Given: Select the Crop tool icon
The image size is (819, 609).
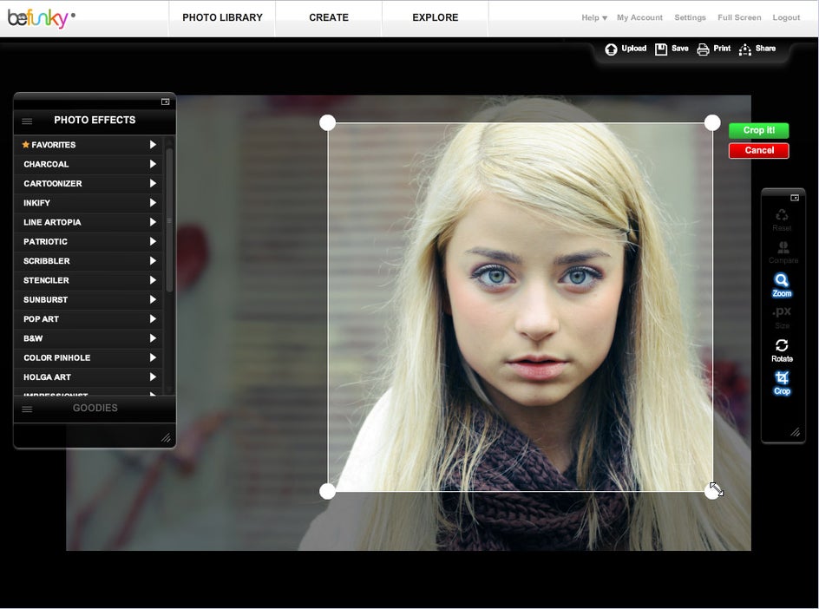Looking at the screenshot, I should (x=782, y=377).
